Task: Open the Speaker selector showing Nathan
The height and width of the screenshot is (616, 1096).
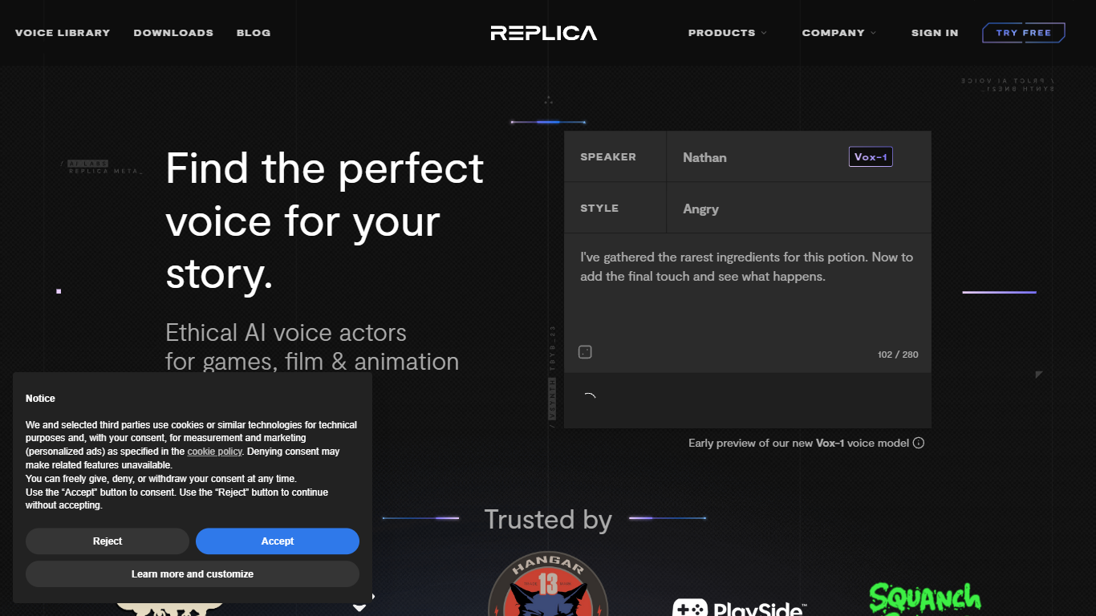Action: point(762,157)
